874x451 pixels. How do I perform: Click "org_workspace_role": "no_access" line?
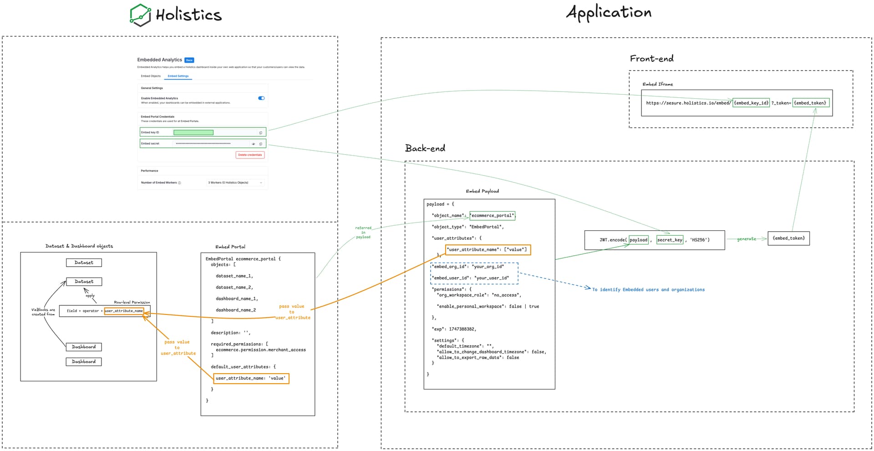click(479, 295)
